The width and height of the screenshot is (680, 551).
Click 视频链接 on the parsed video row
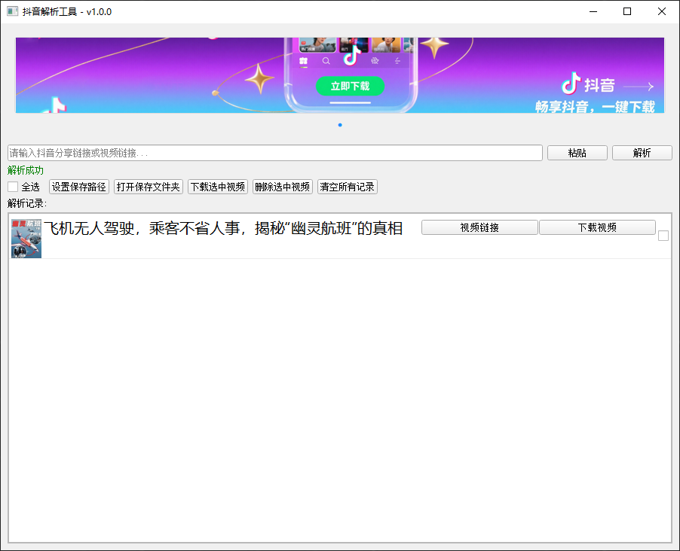[479, 227]
